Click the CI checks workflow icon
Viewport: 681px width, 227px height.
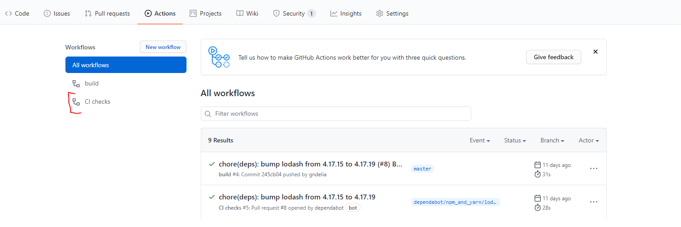(x=76, y=101)
